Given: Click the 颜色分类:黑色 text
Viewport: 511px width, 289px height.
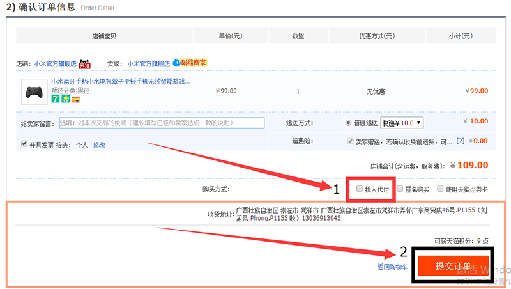Looking at the screenshot, I should click(x=70, y=90).
